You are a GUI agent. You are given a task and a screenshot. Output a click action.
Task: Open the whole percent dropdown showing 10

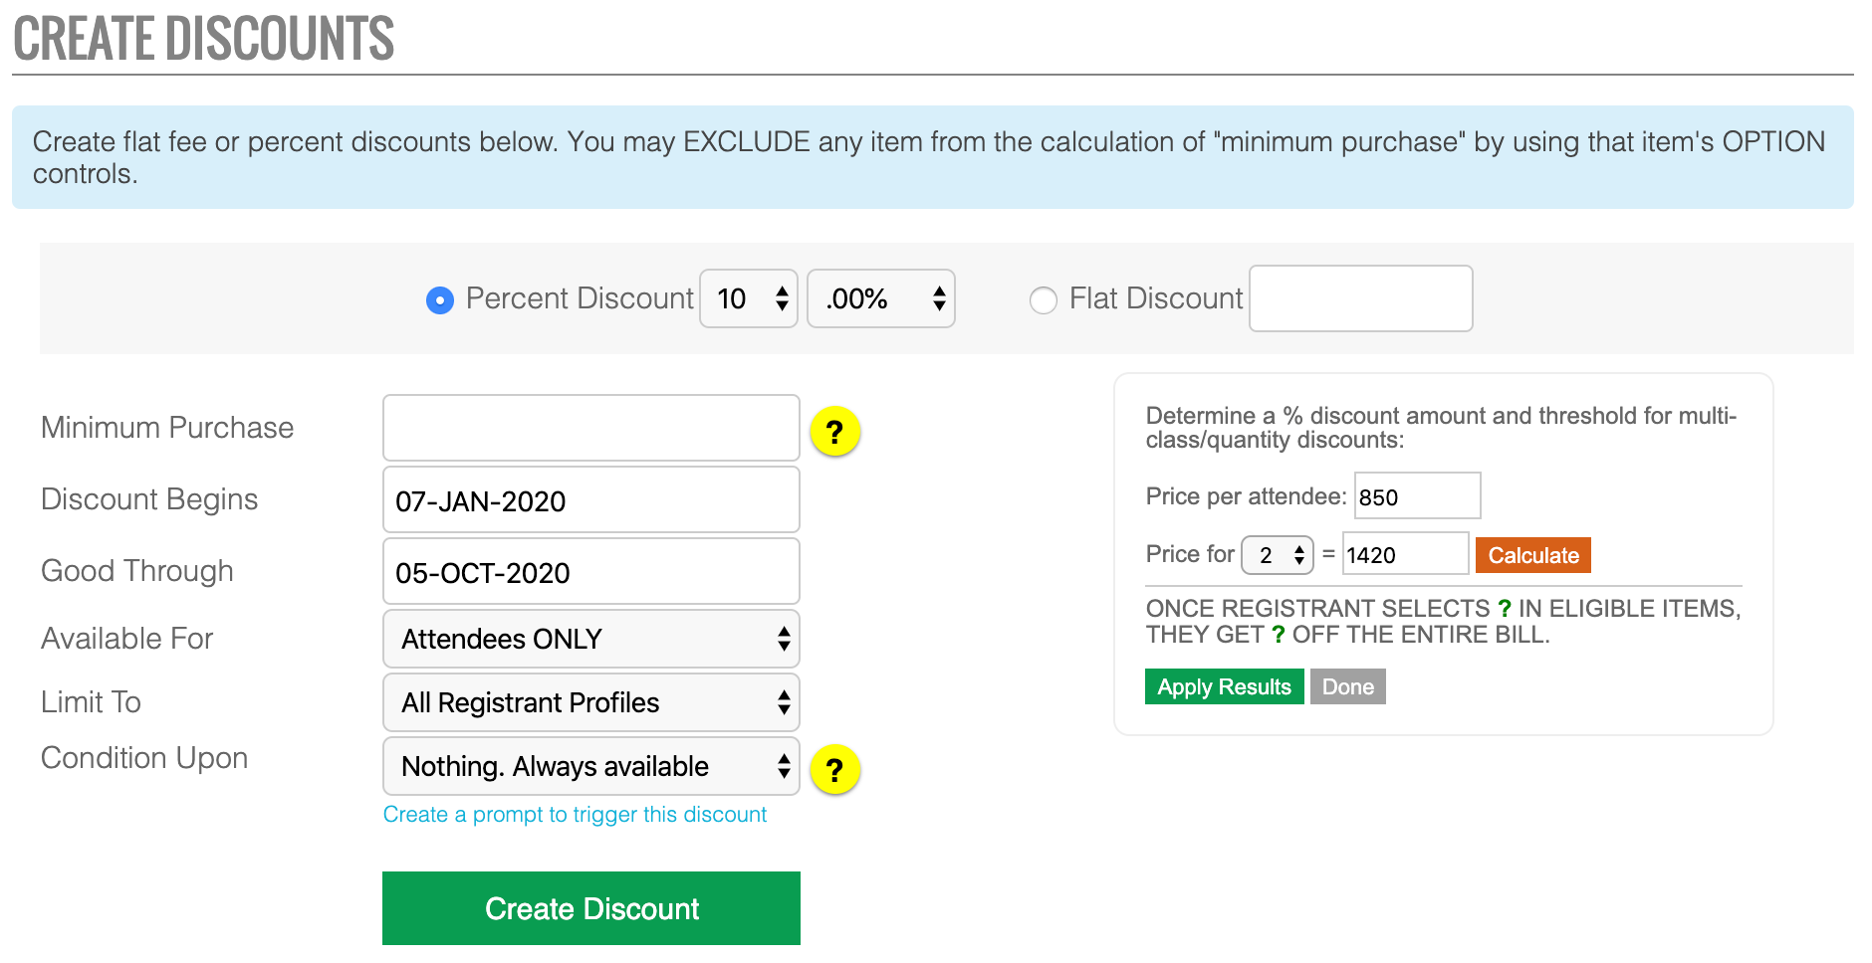(x=749, y=298)
